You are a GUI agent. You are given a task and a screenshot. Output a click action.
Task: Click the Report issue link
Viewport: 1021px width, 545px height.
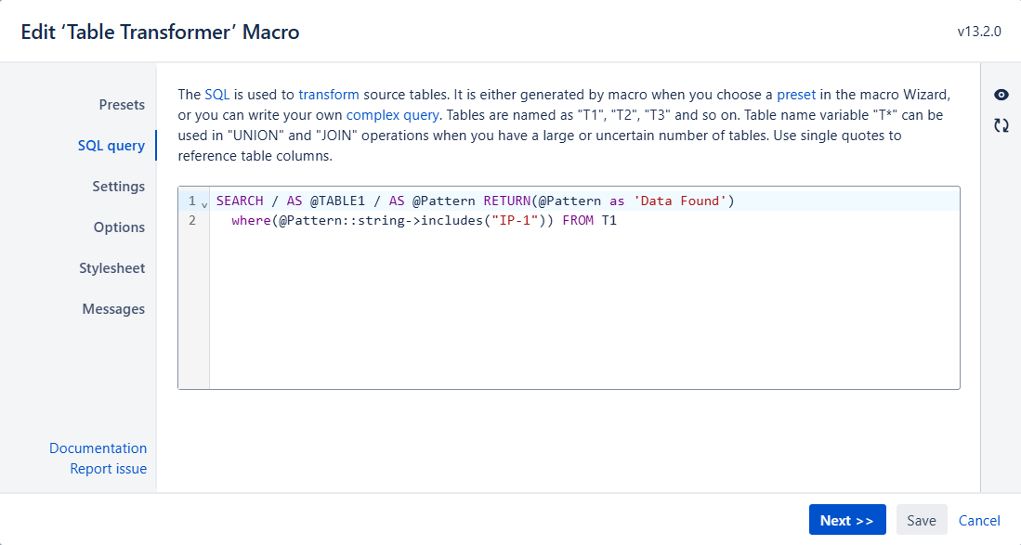[x=108, y=469]
